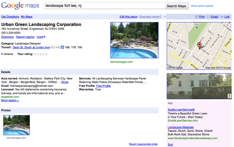
Task: Click the chain link icon
Action: click(x=222, y=17)
